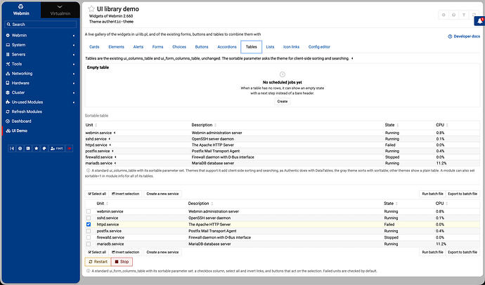Sort the upper table by Unit arrows
Viewport: 485px width, 285px height.
click(x=96, y=125)
